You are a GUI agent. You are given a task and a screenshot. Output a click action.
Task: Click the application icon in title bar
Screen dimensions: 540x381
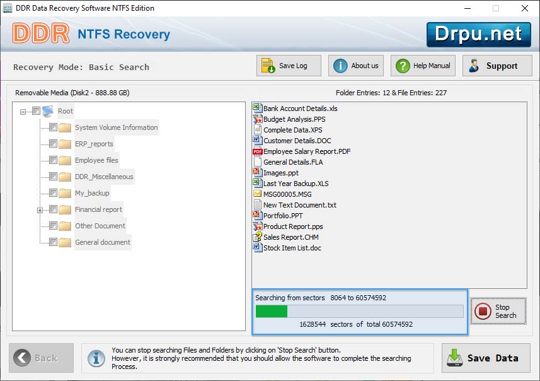click(7, 8)
